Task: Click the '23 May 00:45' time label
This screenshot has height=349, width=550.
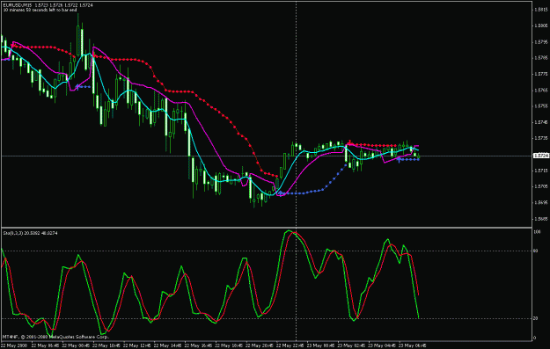Action: point(320,345)
